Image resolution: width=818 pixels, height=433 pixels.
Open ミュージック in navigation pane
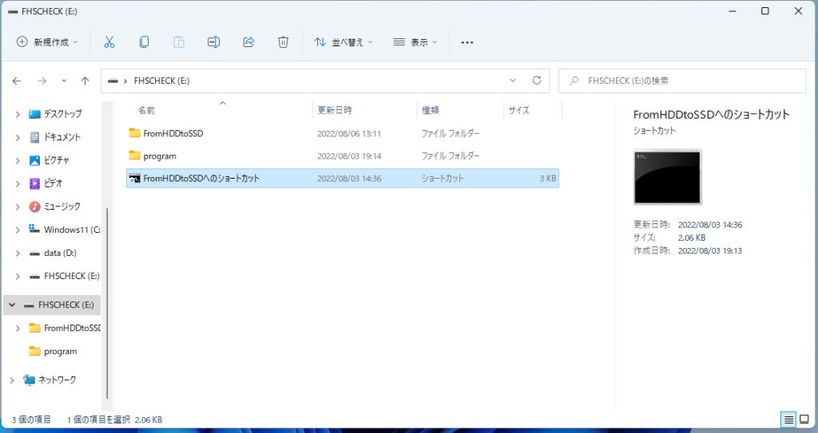[62, 207]
